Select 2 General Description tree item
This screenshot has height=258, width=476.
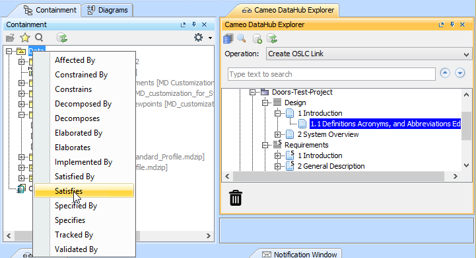[331, 166]
